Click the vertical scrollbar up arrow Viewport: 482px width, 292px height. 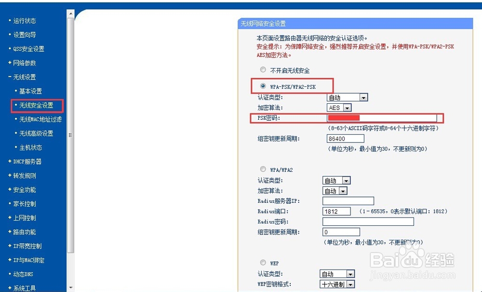pos(72,14)
